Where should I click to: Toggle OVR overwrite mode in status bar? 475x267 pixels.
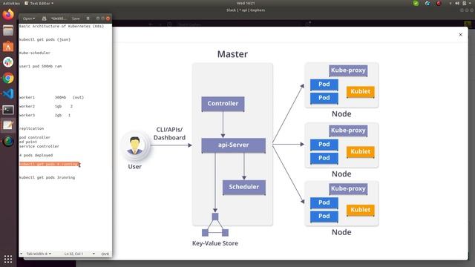(105, 254)
